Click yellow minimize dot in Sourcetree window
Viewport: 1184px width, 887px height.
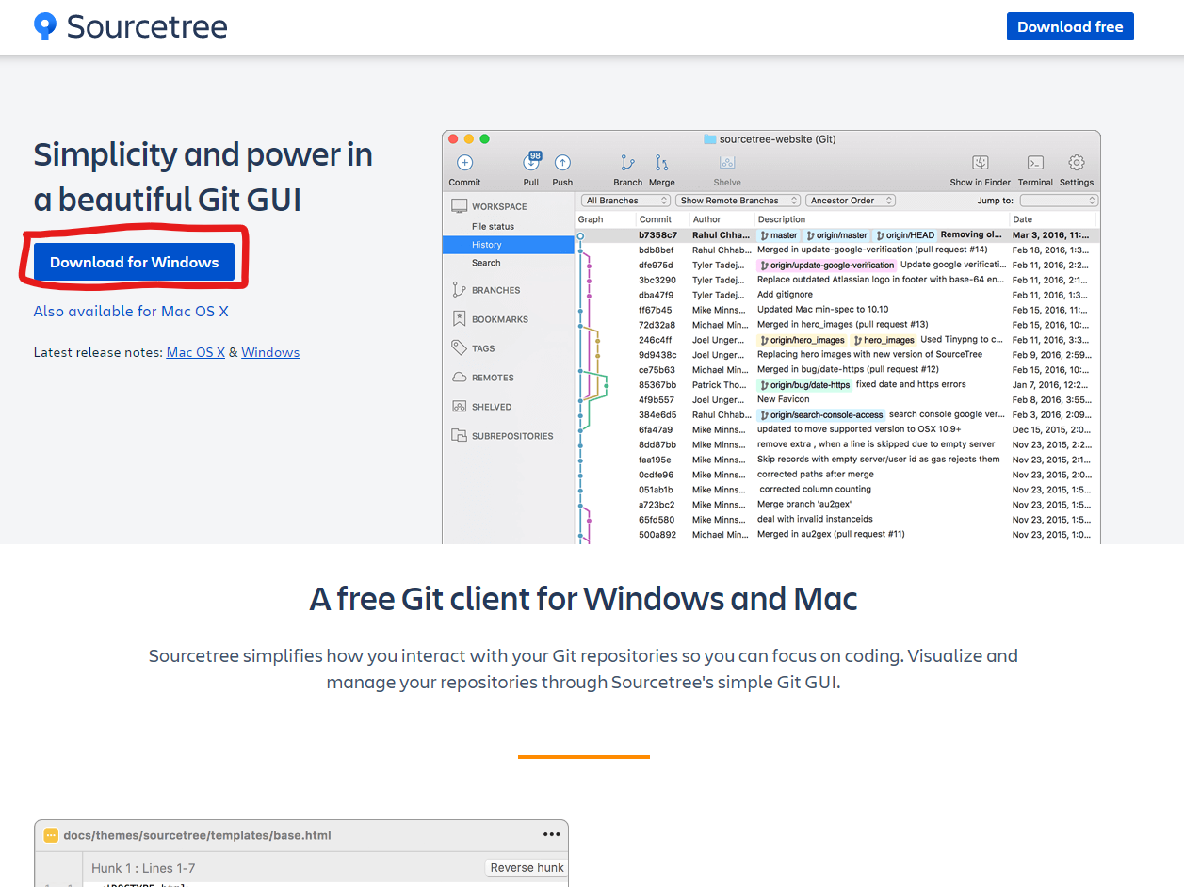[469, 139]
